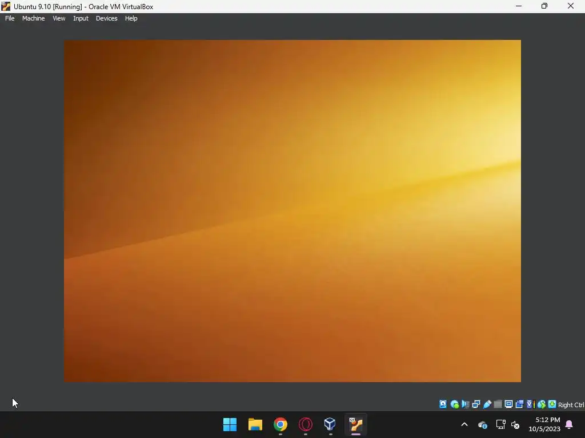
Task: Open File Explorer from the taskbar
Action: click(x=255, y=424)
